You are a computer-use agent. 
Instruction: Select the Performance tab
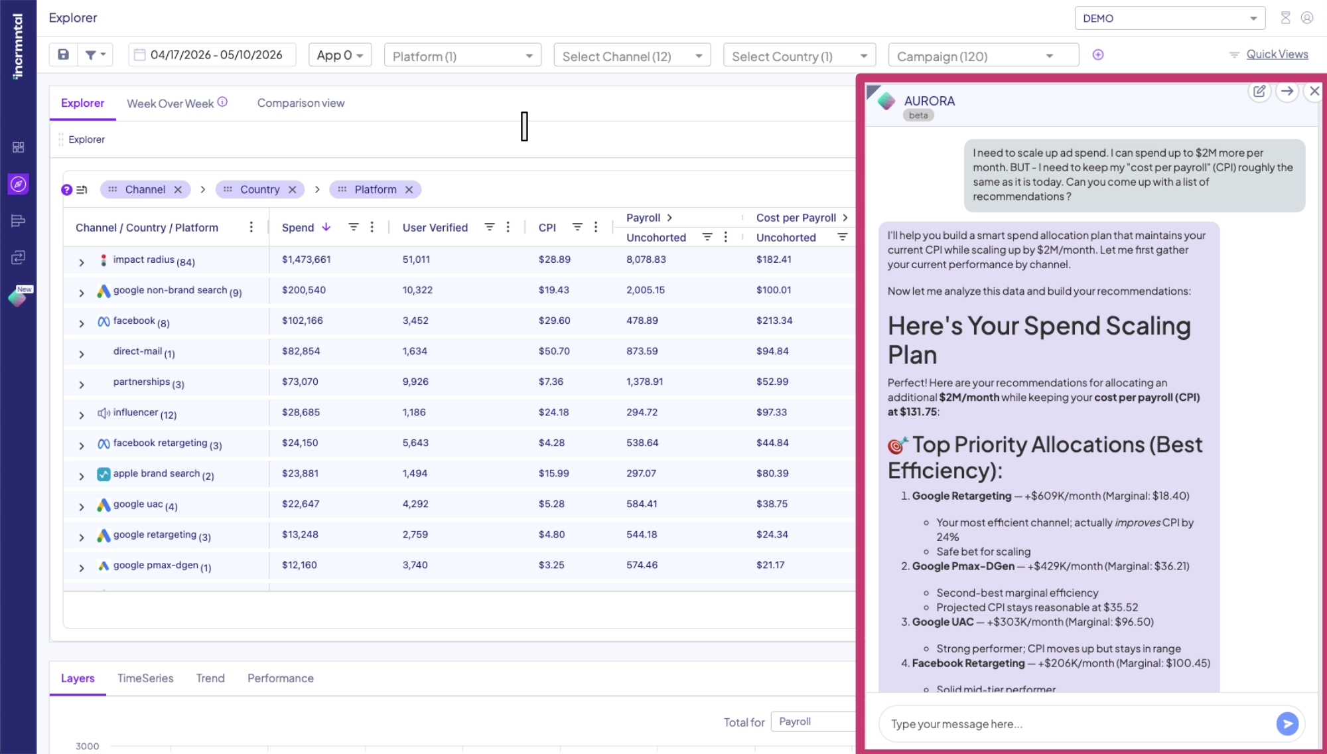click(281, 678)
